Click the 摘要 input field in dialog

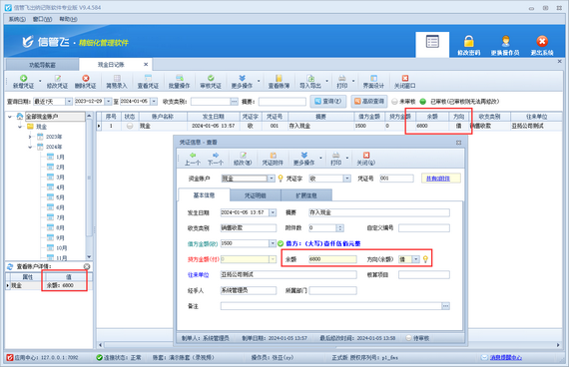point(379,212)
